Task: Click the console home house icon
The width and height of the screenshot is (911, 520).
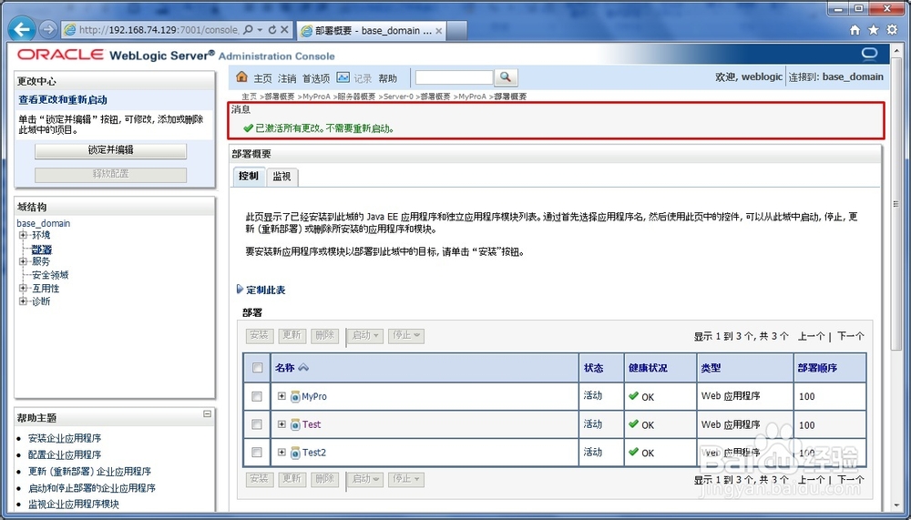Action: pos(241,76)
